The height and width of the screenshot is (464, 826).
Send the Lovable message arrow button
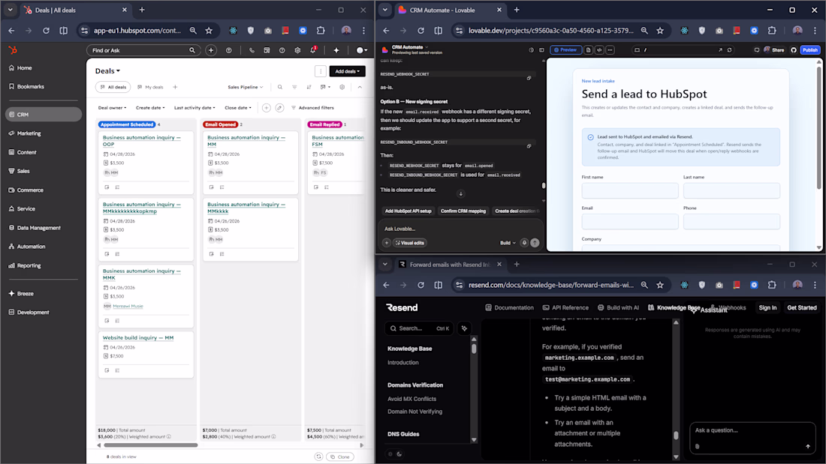coord(535,243)
